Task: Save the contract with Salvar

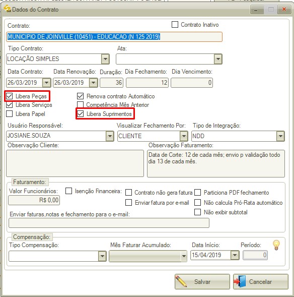Action: click(202, 281)
